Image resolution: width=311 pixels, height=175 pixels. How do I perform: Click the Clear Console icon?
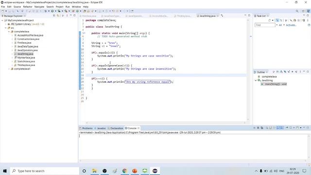(267, 128)
